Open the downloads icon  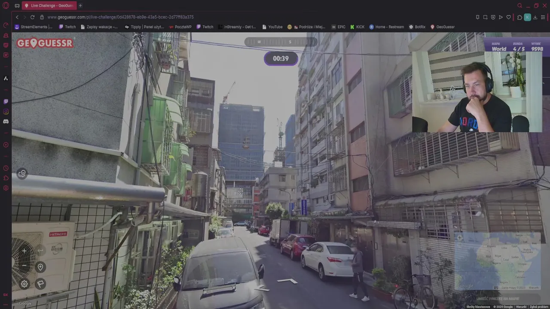pyautogui.click(x=535, y=17)
